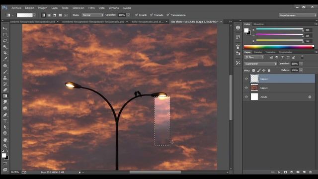
Task: Open the layer blend mode dropdown
Action: coord(260,64)
